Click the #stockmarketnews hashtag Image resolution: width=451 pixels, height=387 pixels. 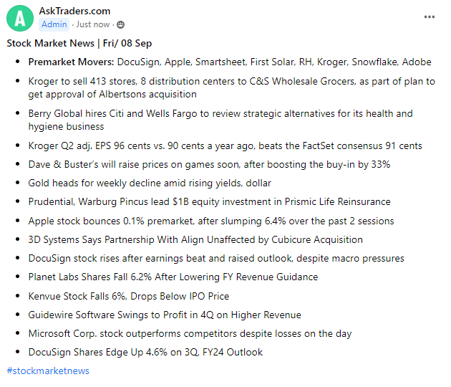(48, 371)
